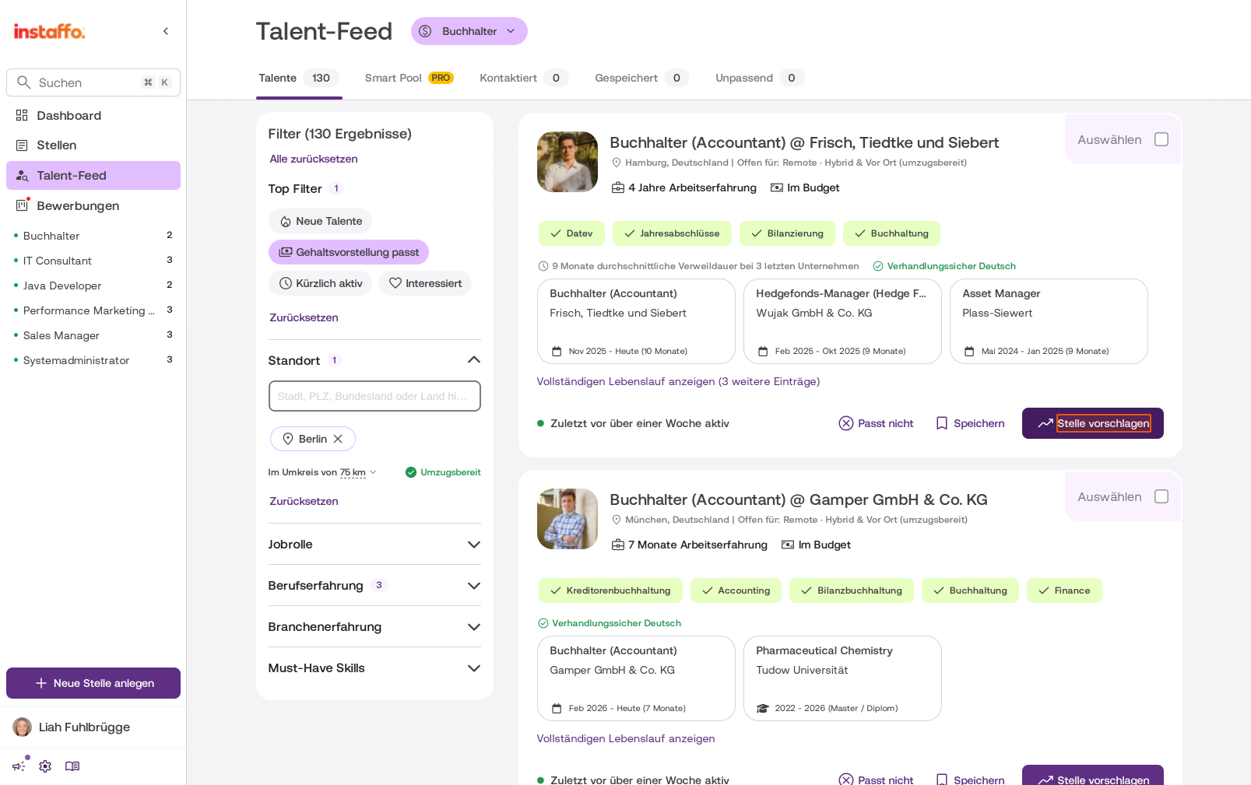
Task: Save the Frisch, Tiedtke und Siebert candidate
Action: coord(970,423)
